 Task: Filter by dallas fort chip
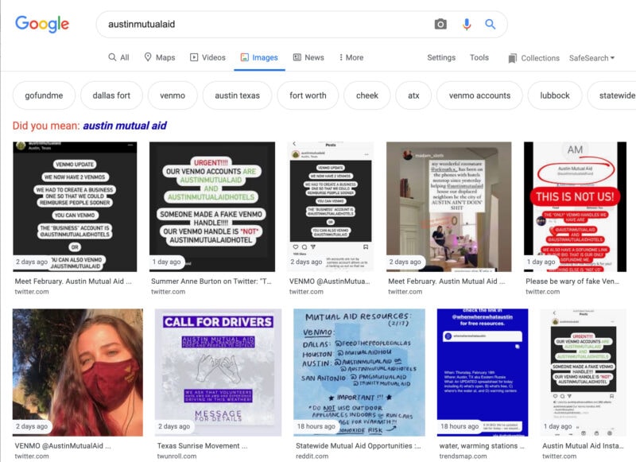coord(111,95)
